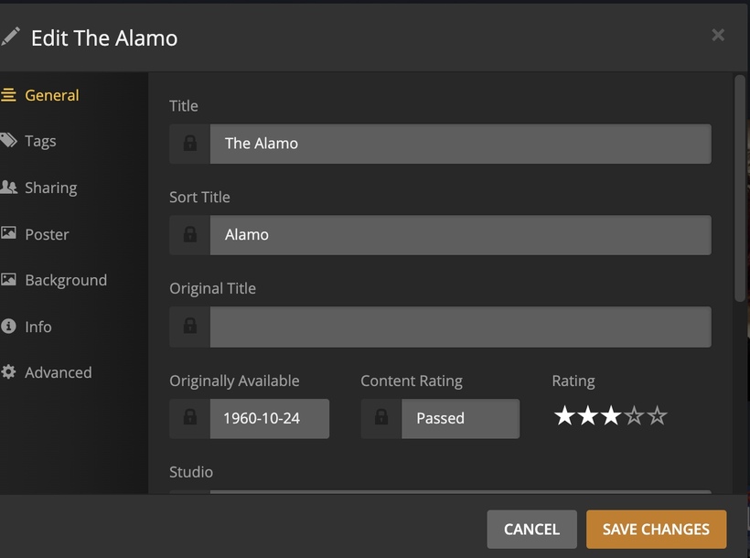
Task: Toggle the Original Title lock
Action: coord(190,327)
